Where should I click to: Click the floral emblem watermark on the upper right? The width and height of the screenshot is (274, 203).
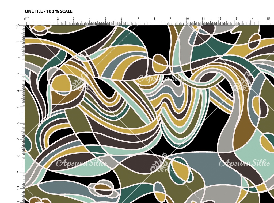(243, 83)
